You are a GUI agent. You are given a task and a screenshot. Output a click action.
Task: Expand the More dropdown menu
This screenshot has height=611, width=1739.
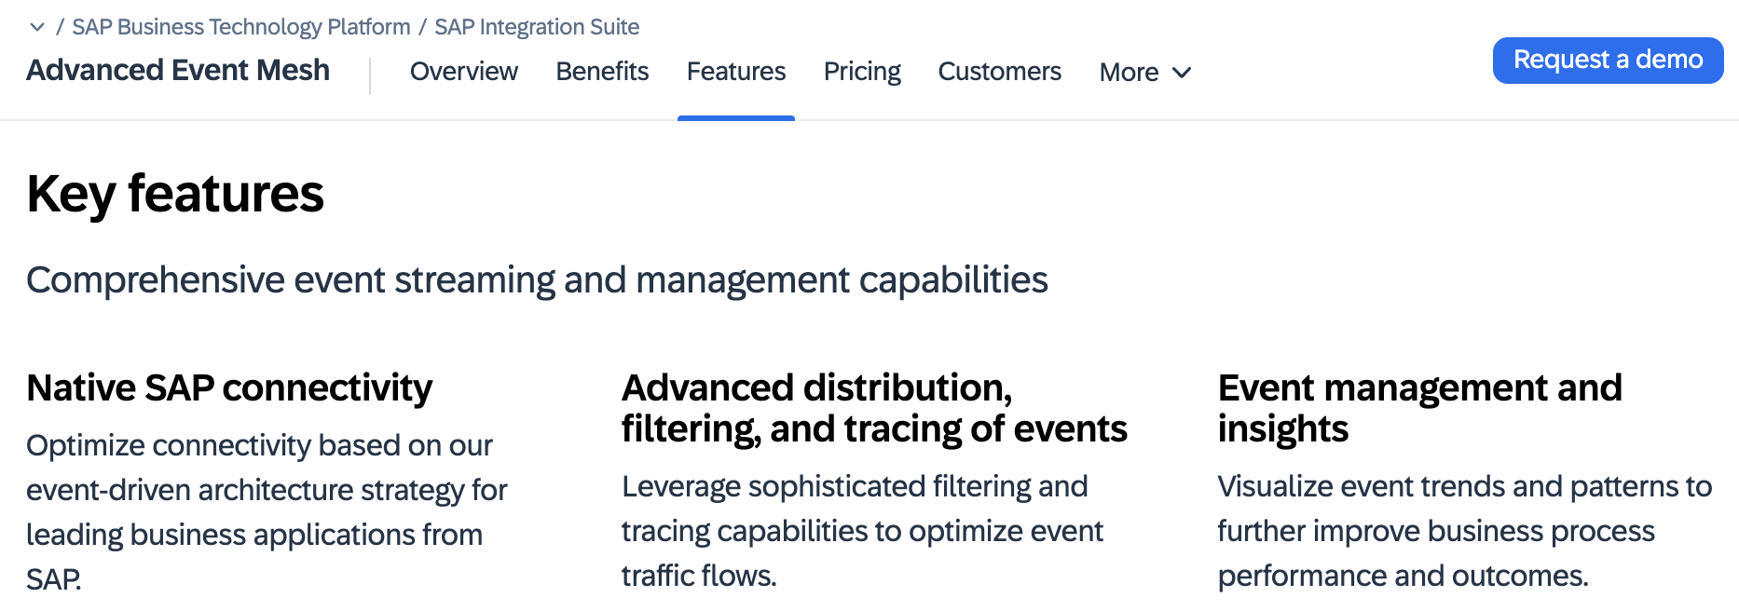pos(1145,73)
